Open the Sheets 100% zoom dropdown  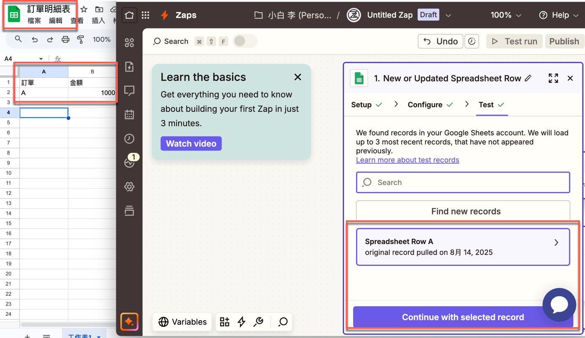click(x=102, y=39)
